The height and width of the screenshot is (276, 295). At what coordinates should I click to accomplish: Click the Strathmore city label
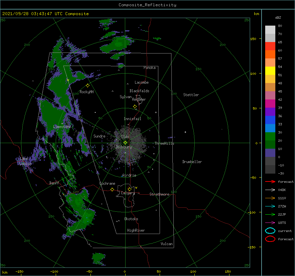(x=159, y=194)
